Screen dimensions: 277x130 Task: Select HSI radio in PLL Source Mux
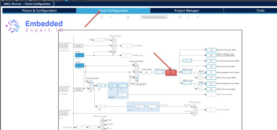tap(91, 83)
